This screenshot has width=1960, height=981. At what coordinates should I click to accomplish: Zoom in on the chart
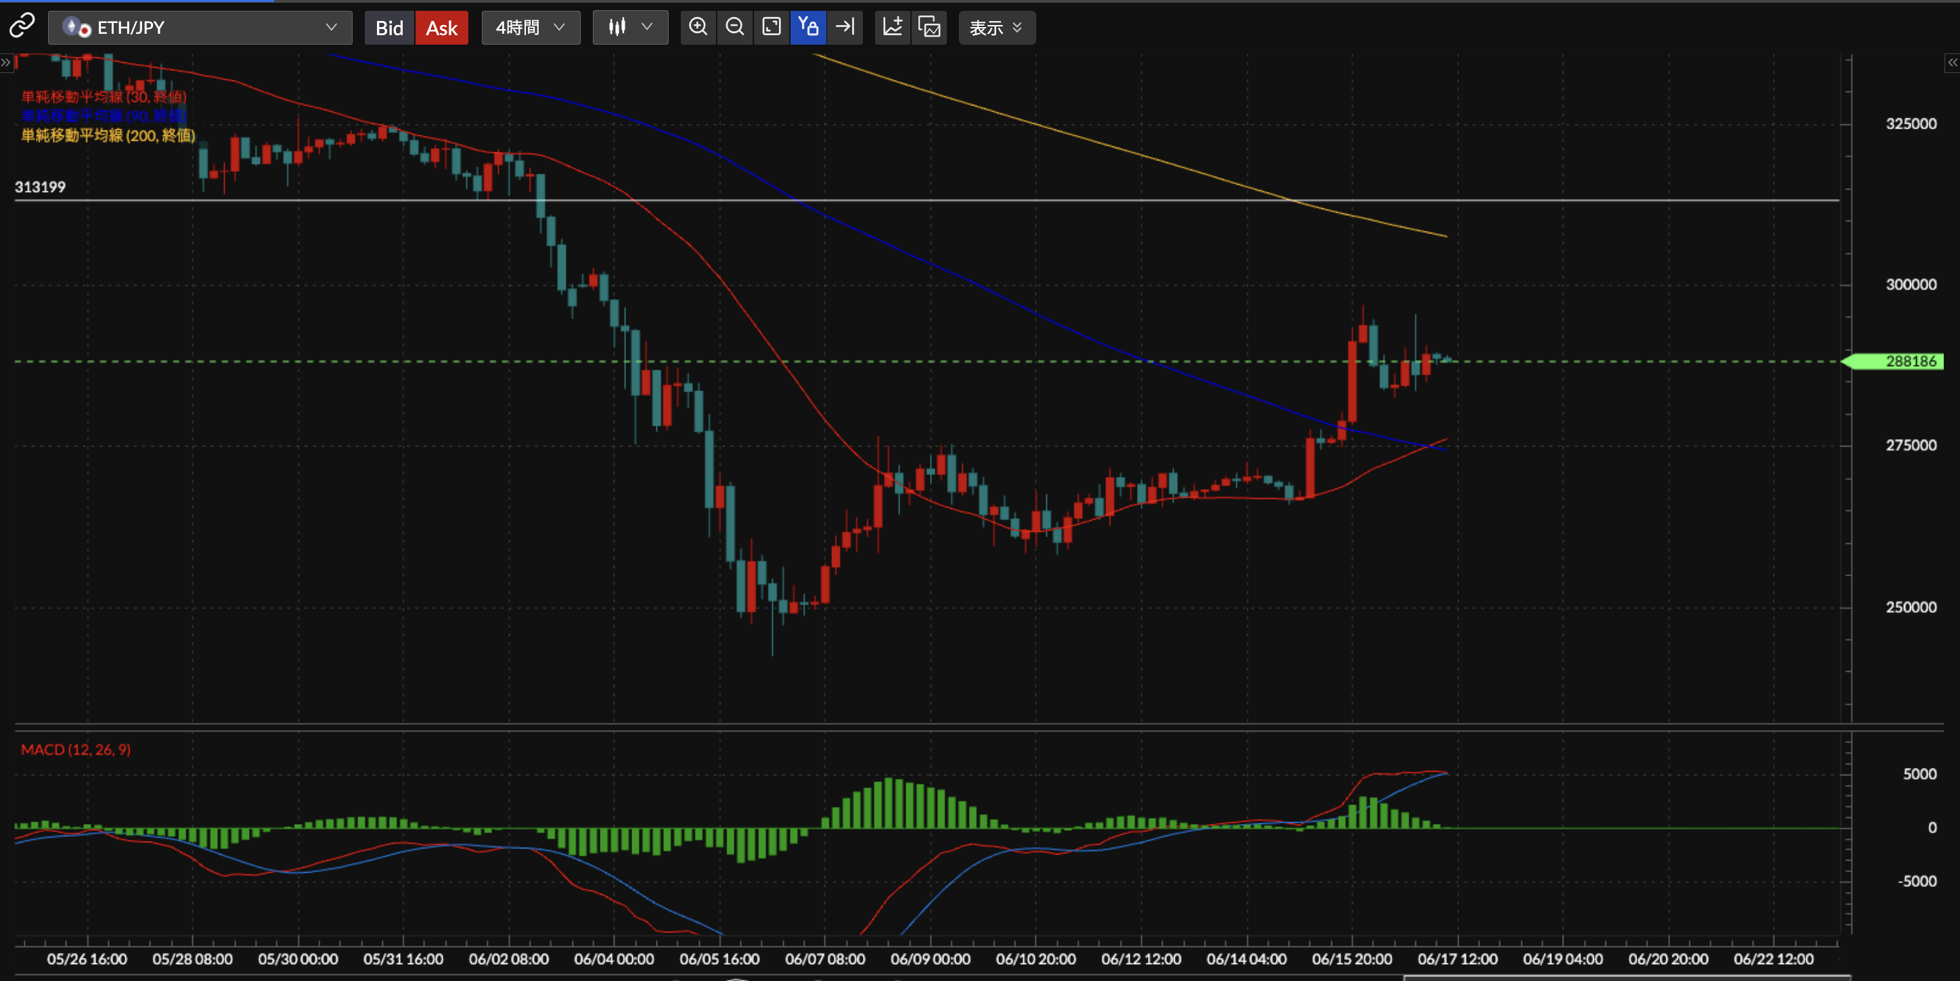698,27
